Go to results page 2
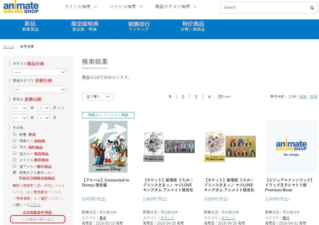 pyautogui.click(x=183, y=97)
